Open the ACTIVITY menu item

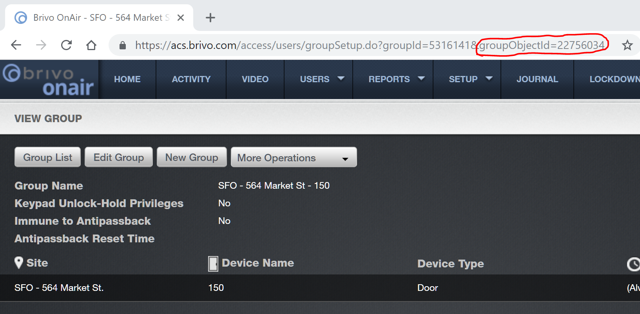(191, 79)
